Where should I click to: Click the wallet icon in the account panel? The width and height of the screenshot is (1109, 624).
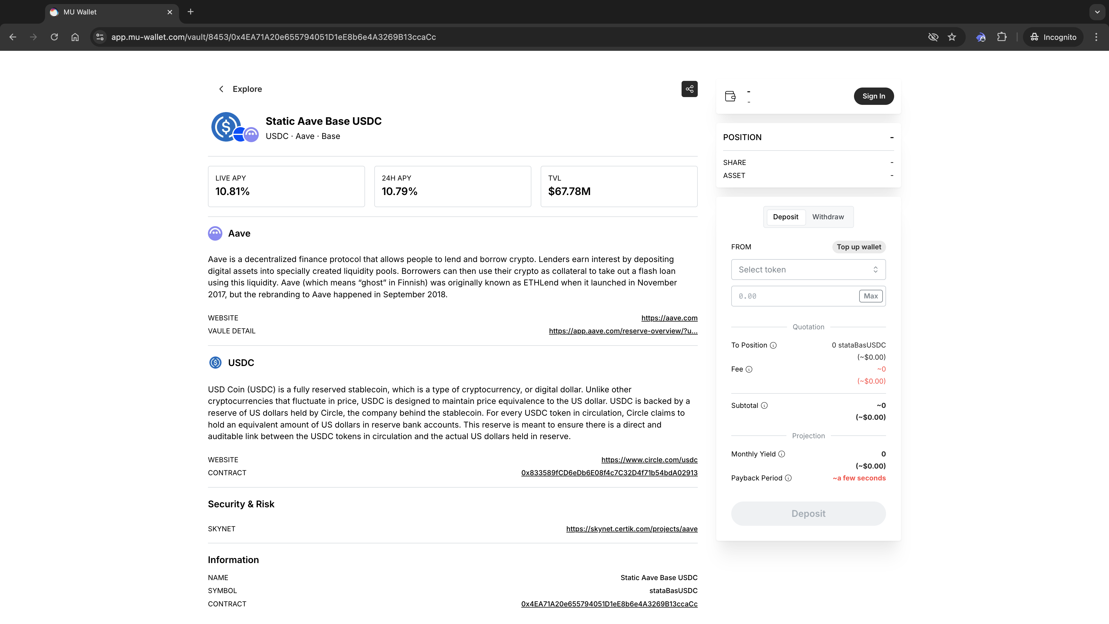730,96
